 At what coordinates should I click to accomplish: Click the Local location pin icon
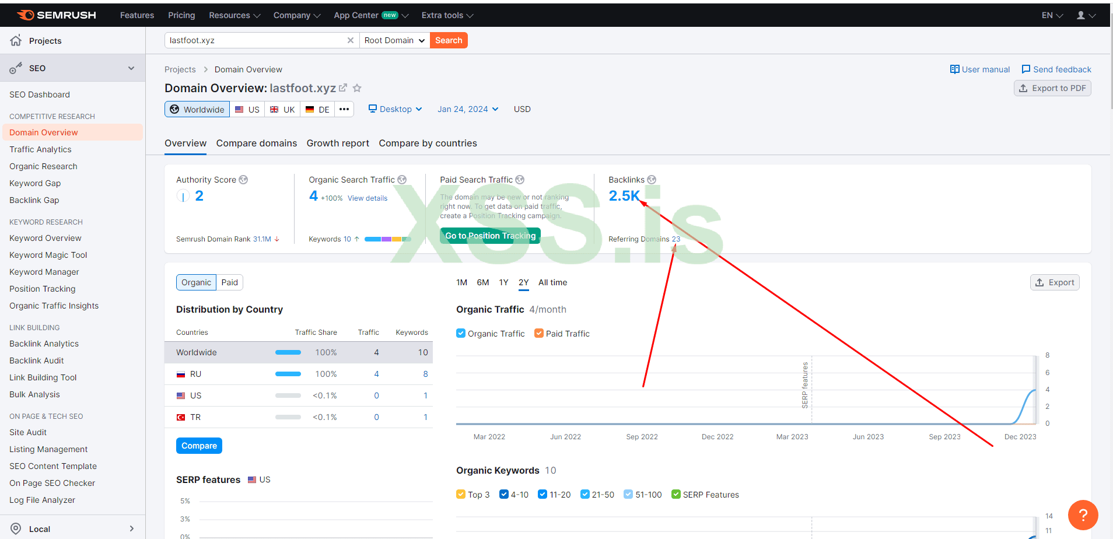(x=16, y=528)
